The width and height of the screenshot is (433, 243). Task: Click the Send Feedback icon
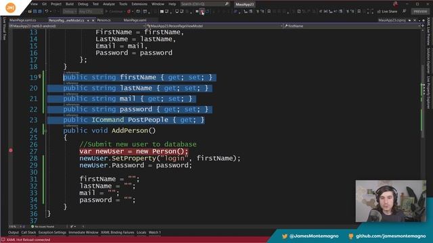tap(405, 11)
